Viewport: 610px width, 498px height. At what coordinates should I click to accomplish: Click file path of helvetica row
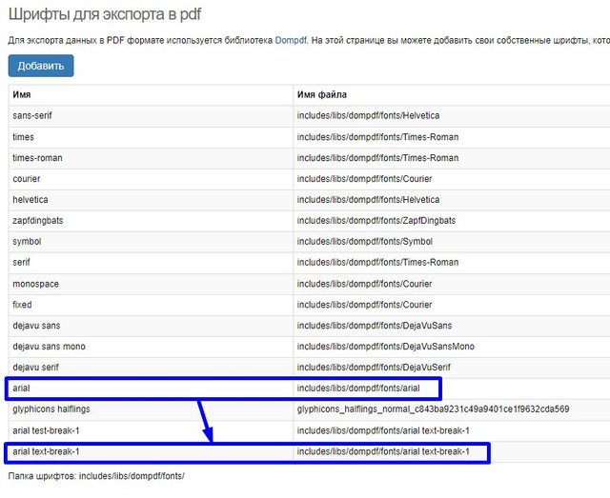click(368, 200)
